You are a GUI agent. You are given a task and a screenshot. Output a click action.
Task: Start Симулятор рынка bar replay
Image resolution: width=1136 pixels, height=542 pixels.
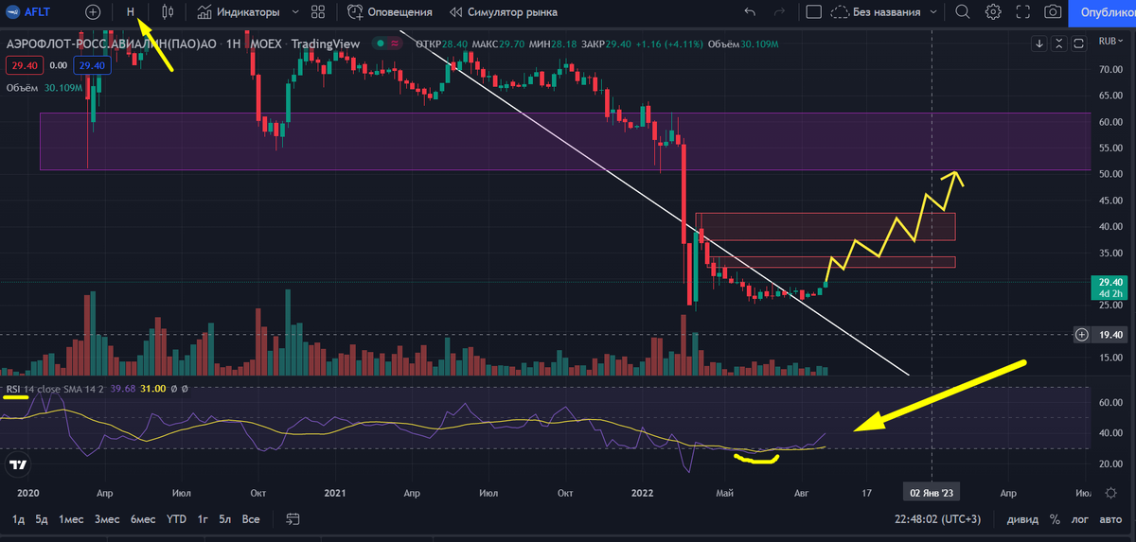(x=503, y=12)
